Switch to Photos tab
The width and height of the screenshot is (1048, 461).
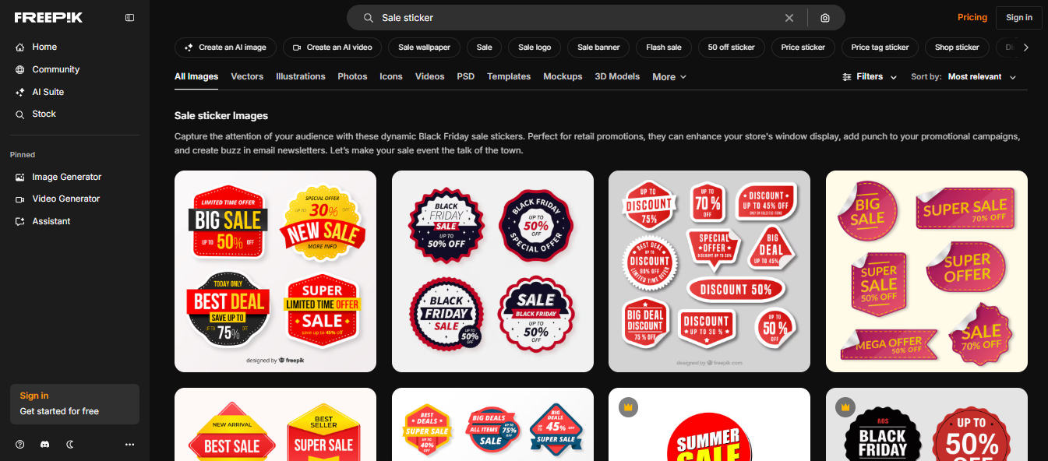[352, 76]
